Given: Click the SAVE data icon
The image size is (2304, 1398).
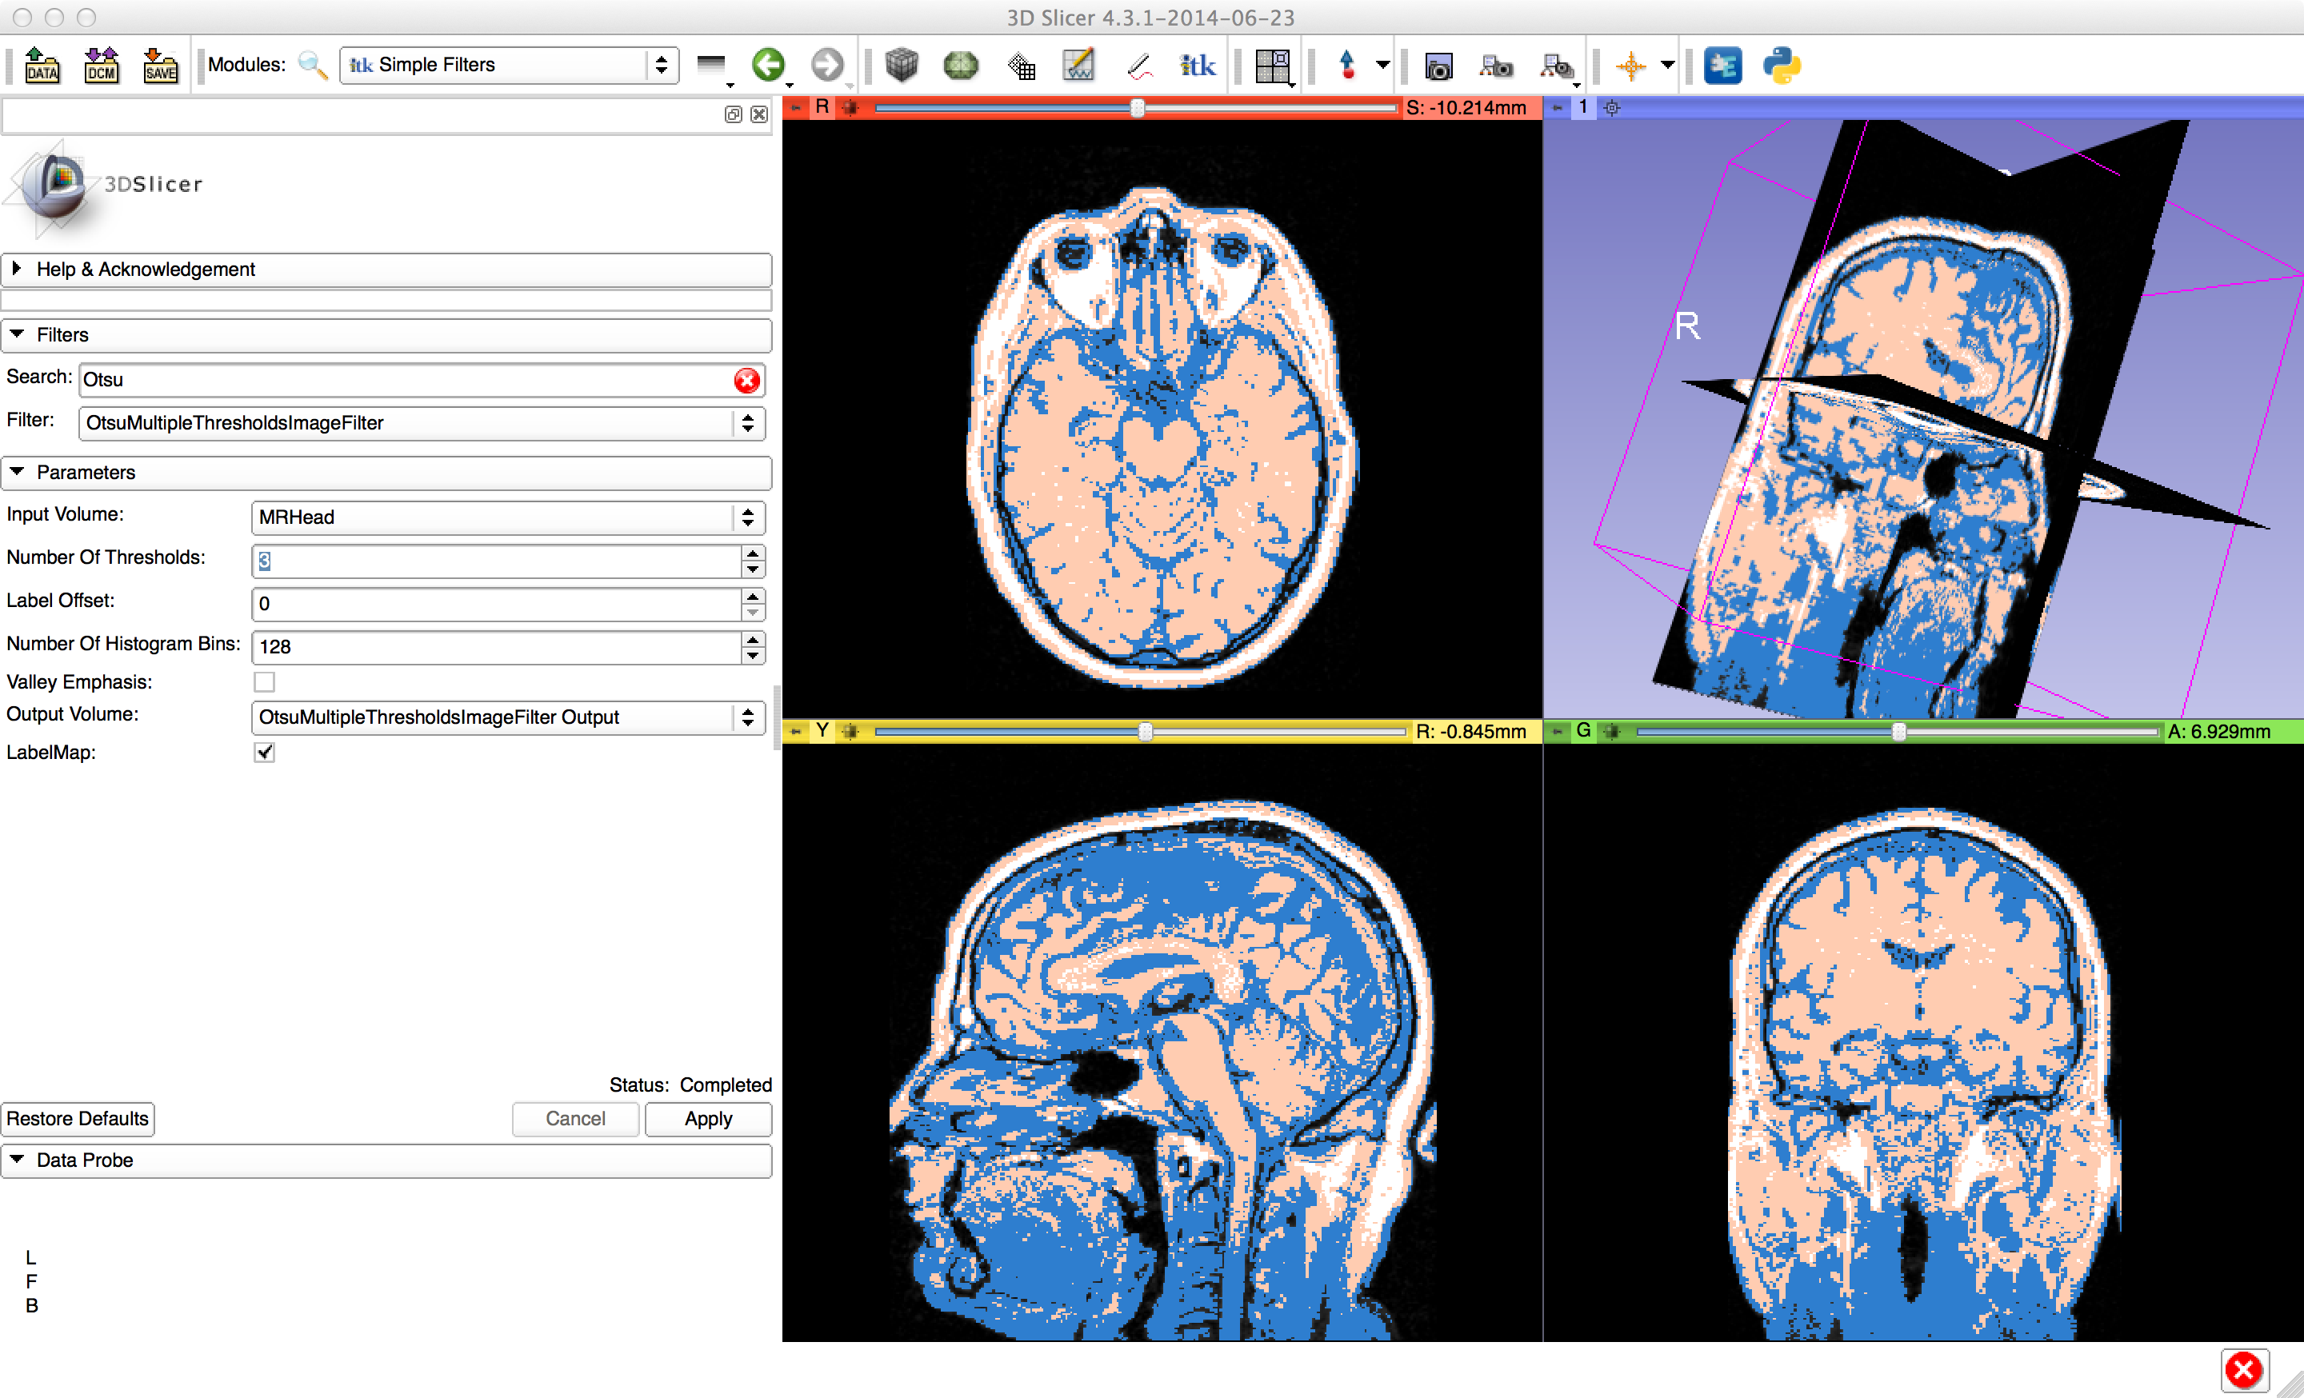Looking at the screenshot, I should click(160, 66).
